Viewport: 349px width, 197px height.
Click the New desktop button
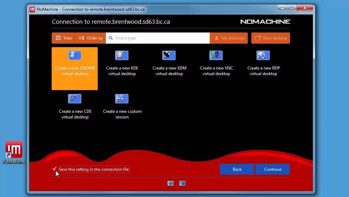tap(270, 38)
